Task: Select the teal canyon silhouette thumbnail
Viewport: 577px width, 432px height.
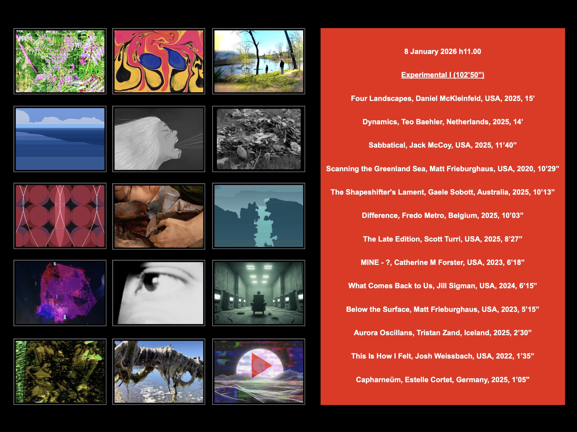Action: tap(258, 216)
